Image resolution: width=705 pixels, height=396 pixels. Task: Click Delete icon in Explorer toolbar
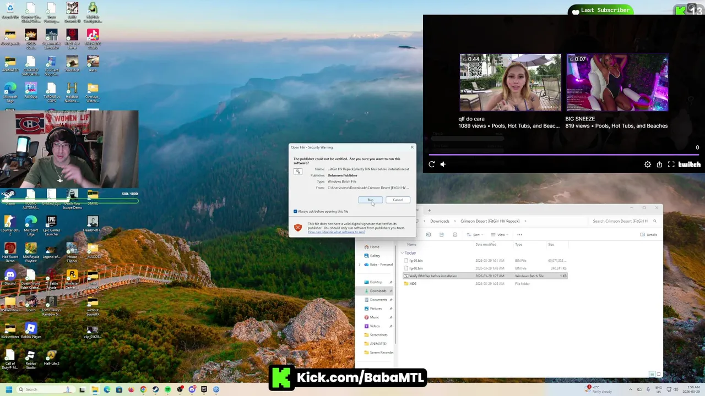(x=454, y=235)
